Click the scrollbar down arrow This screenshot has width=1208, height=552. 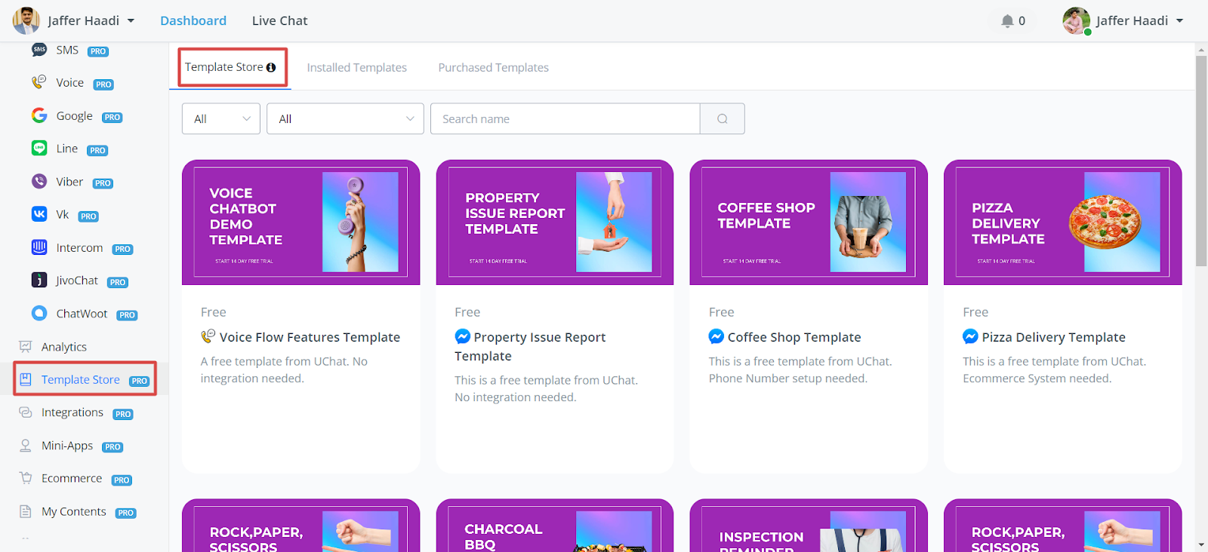[1201, 544]
